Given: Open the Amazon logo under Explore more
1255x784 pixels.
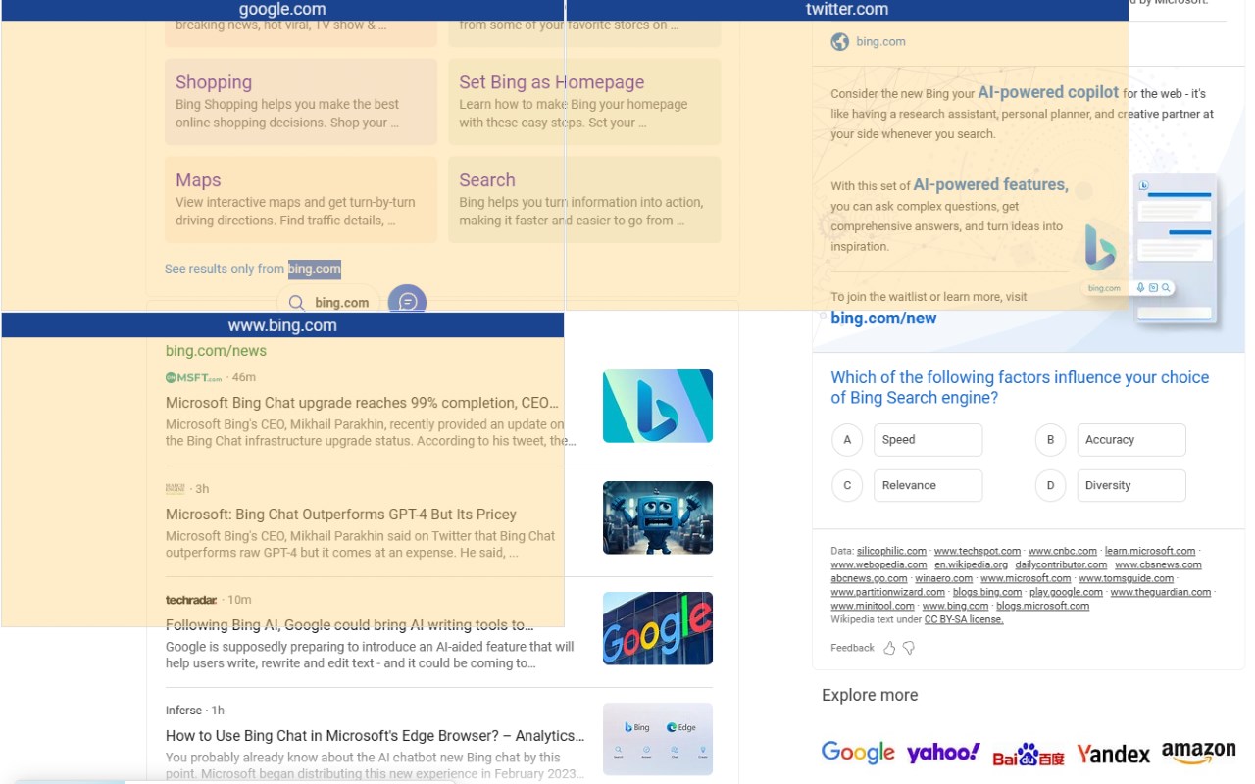Looking at the screenshot, I should (x=1198, y=753).
